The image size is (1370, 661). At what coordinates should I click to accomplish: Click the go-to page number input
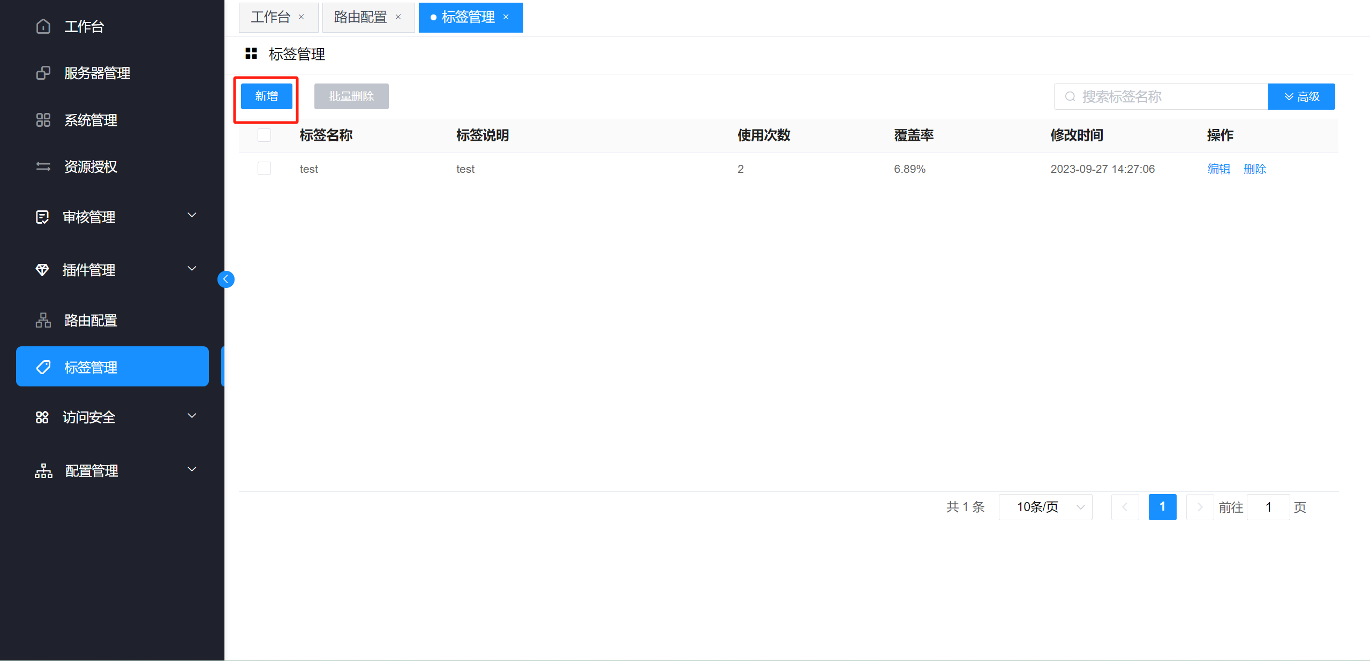click(1268, 507)
